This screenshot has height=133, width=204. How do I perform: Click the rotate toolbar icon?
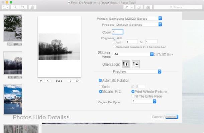coord(139,7)
